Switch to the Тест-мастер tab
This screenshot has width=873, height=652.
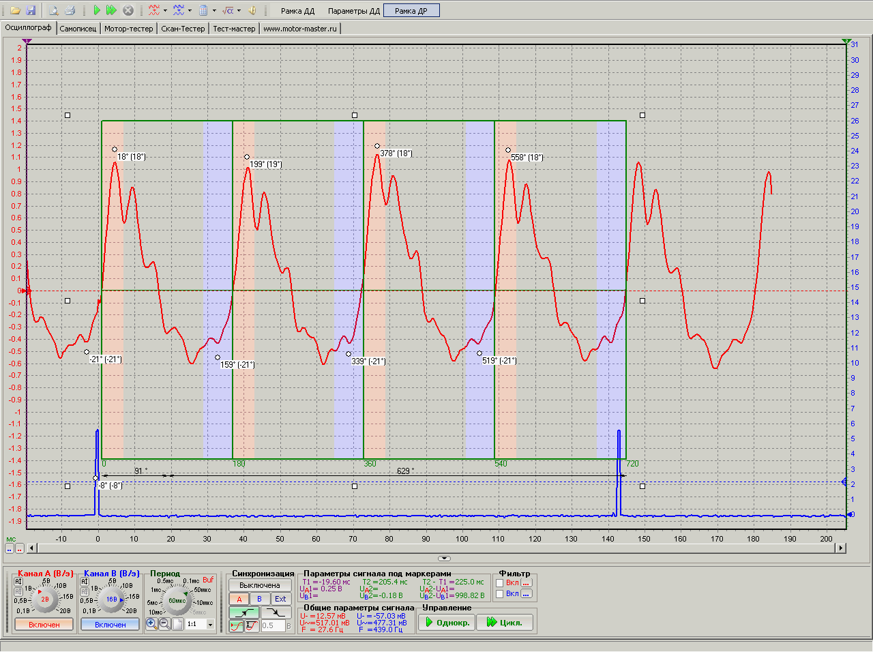pyautogui.click(x=234, y=29)
